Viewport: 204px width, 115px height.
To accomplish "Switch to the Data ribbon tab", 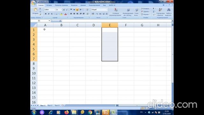I will click(83, 5).
